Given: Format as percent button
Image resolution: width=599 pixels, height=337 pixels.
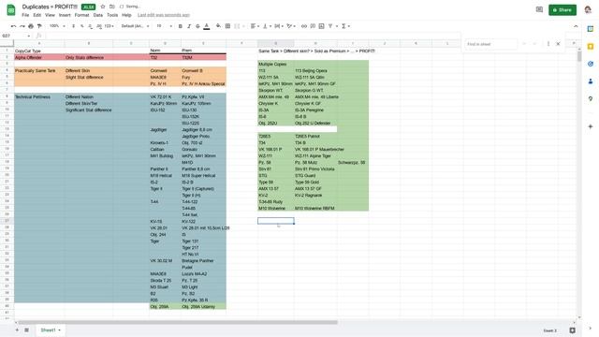Looking at the screenshot, I should tap(81, 26).
